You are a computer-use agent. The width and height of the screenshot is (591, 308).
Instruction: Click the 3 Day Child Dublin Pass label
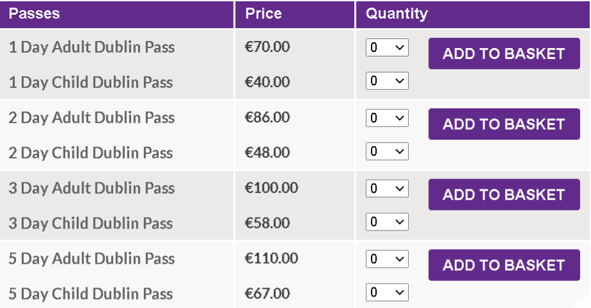point(91,223)
